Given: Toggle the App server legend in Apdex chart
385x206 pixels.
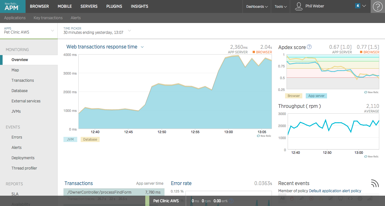Looking at the screenshot, I should [316, 96].
